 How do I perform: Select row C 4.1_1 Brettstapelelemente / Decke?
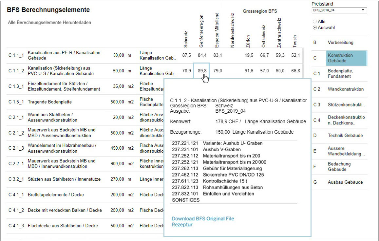85,195
